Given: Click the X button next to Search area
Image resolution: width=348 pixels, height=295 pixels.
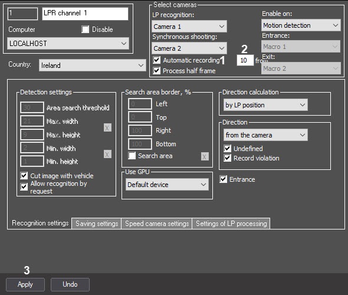Looking at the screenshot, I should (x=205, y=156).
